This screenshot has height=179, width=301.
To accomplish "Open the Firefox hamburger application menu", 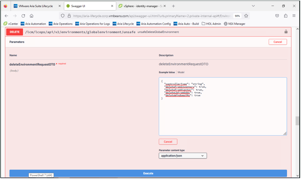I will pos(294,16).
